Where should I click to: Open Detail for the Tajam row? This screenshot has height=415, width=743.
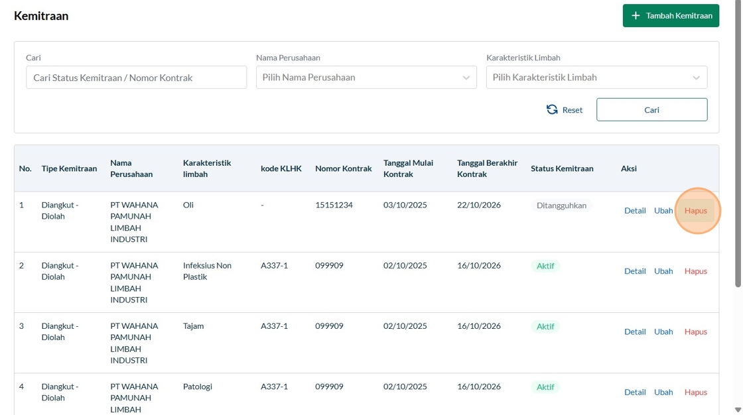point(635,331)
